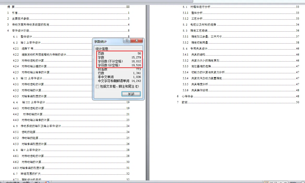Screen dimensions: 305x183
Task: Open 3 传动方案和传动系统图的拟定 entry
Action: pos(68,25)
